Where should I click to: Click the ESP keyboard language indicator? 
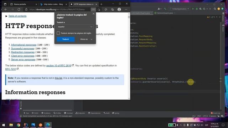(206, 125)
